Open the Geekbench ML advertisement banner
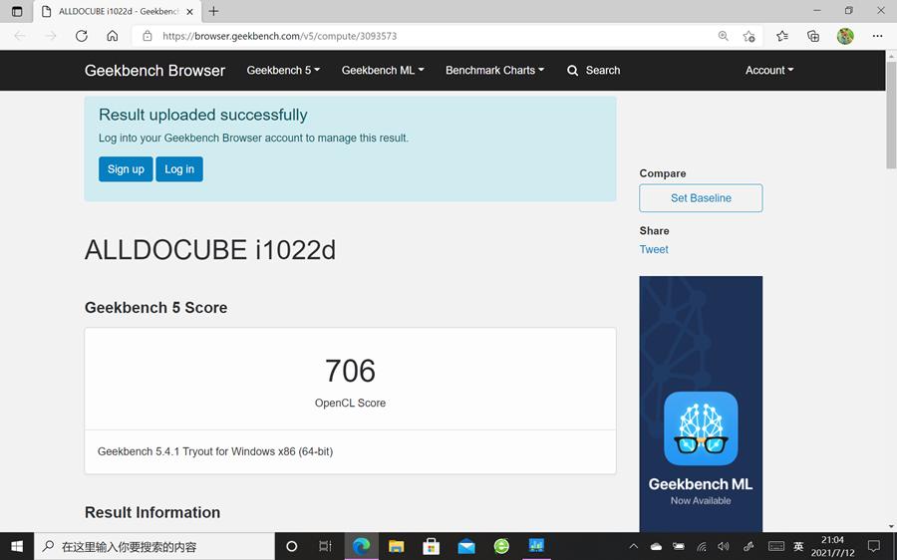Screen dimensions: 897x560 tap(701, 404)
